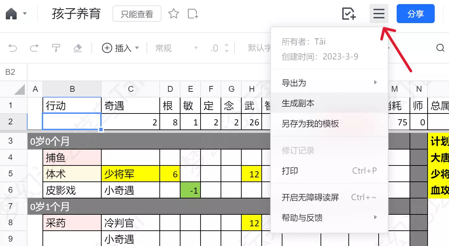Click the cell with value 26

(x=252, y=122)
